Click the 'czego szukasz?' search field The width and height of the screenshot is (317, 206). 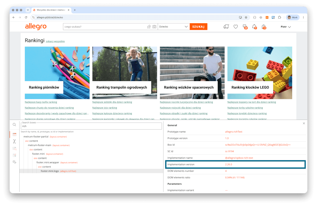pos(105,27)
